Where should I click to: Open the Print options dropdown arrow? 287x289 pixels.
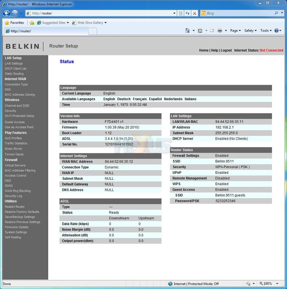point(226,31)
